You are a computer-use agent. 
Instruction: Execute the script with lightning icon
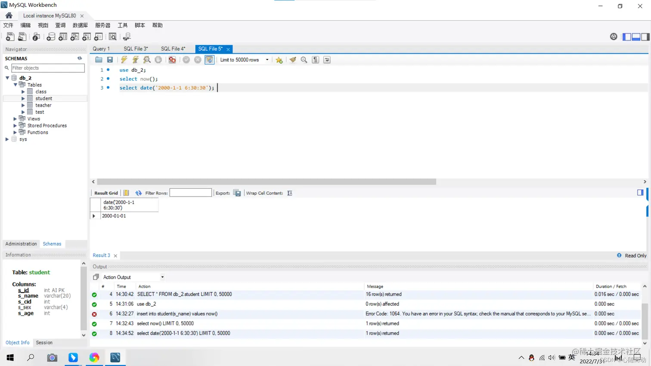(124, 60)
